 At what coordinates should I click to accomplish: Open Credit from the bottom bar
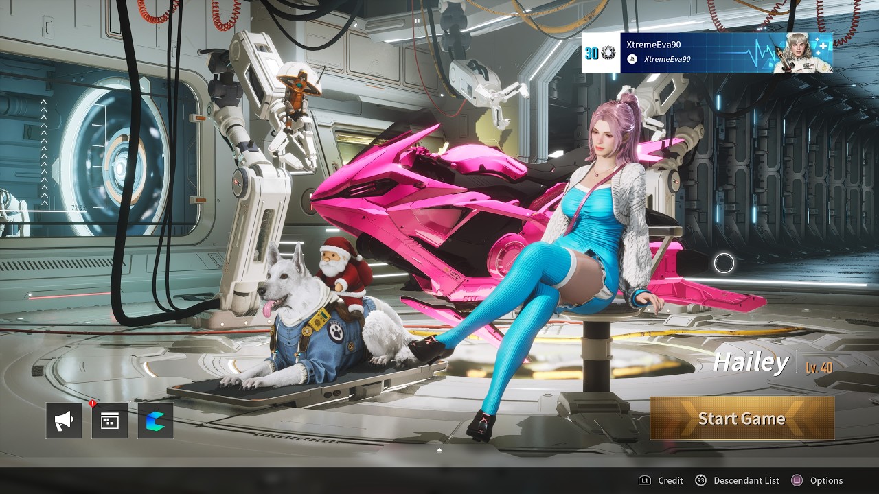point(670,480)
